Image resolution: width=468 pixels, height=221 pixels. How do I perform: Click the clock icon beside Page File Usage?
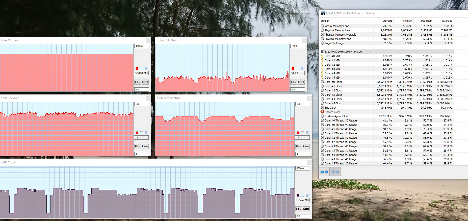(322, 43)
